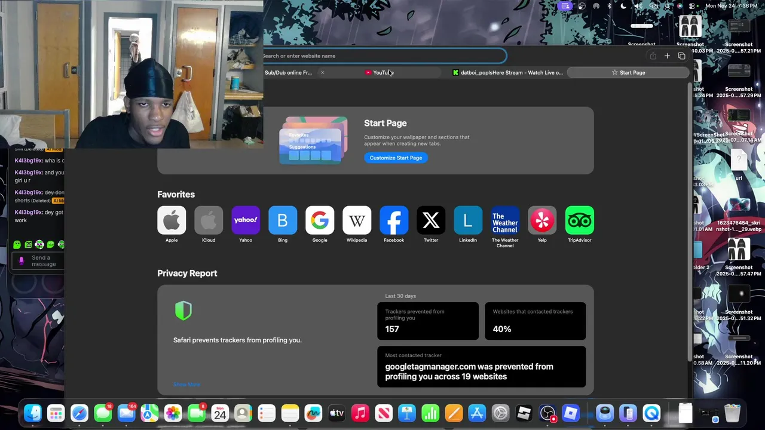Open the Apple favorite icon
The image size is (765, 430).
pyautogui.click(x=172, y=220)
